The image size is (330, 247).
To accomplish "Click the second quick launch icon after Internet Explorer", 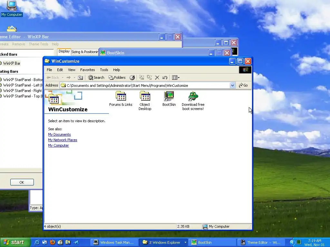I will coord(44,242).
